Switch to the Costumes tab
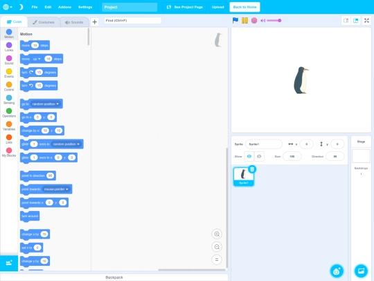374x281 pixels. [x=44, y=22]
